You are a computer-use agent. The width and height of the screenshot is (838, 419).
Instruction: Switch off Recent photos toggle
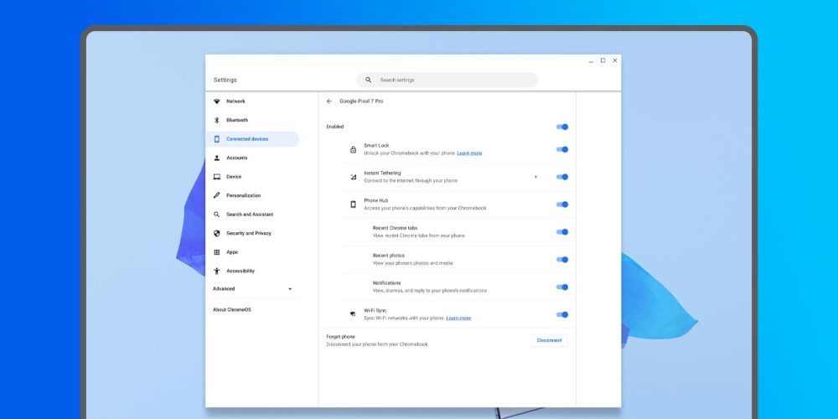tap(562, 260)
